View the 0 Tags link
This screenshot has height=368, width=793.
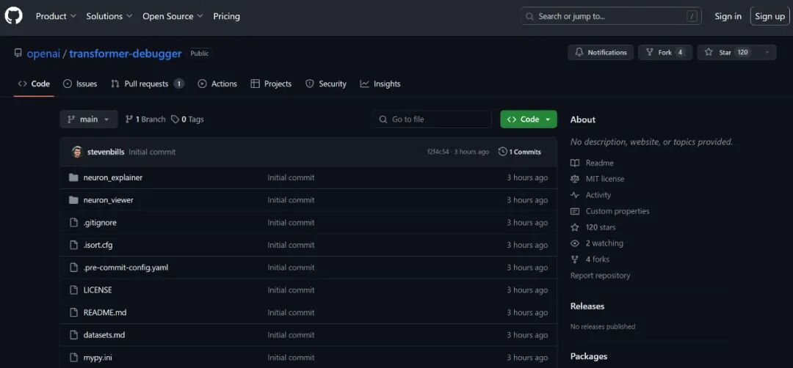pyautogui.click(x=187, y=119)
